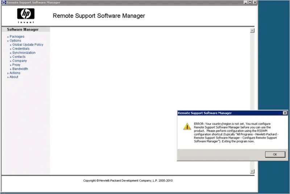This screenshot has width=290, height=194.
Task: Open Global Update Policy settings
Action: click(x=28, y=45)
